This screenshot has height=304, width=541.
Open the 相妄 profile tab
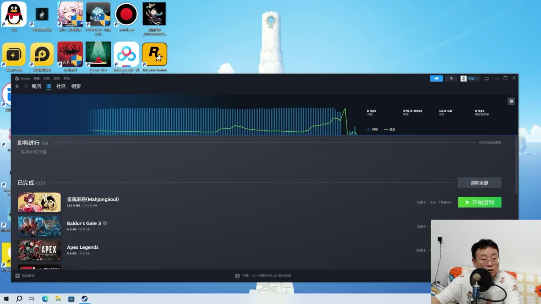76,86
